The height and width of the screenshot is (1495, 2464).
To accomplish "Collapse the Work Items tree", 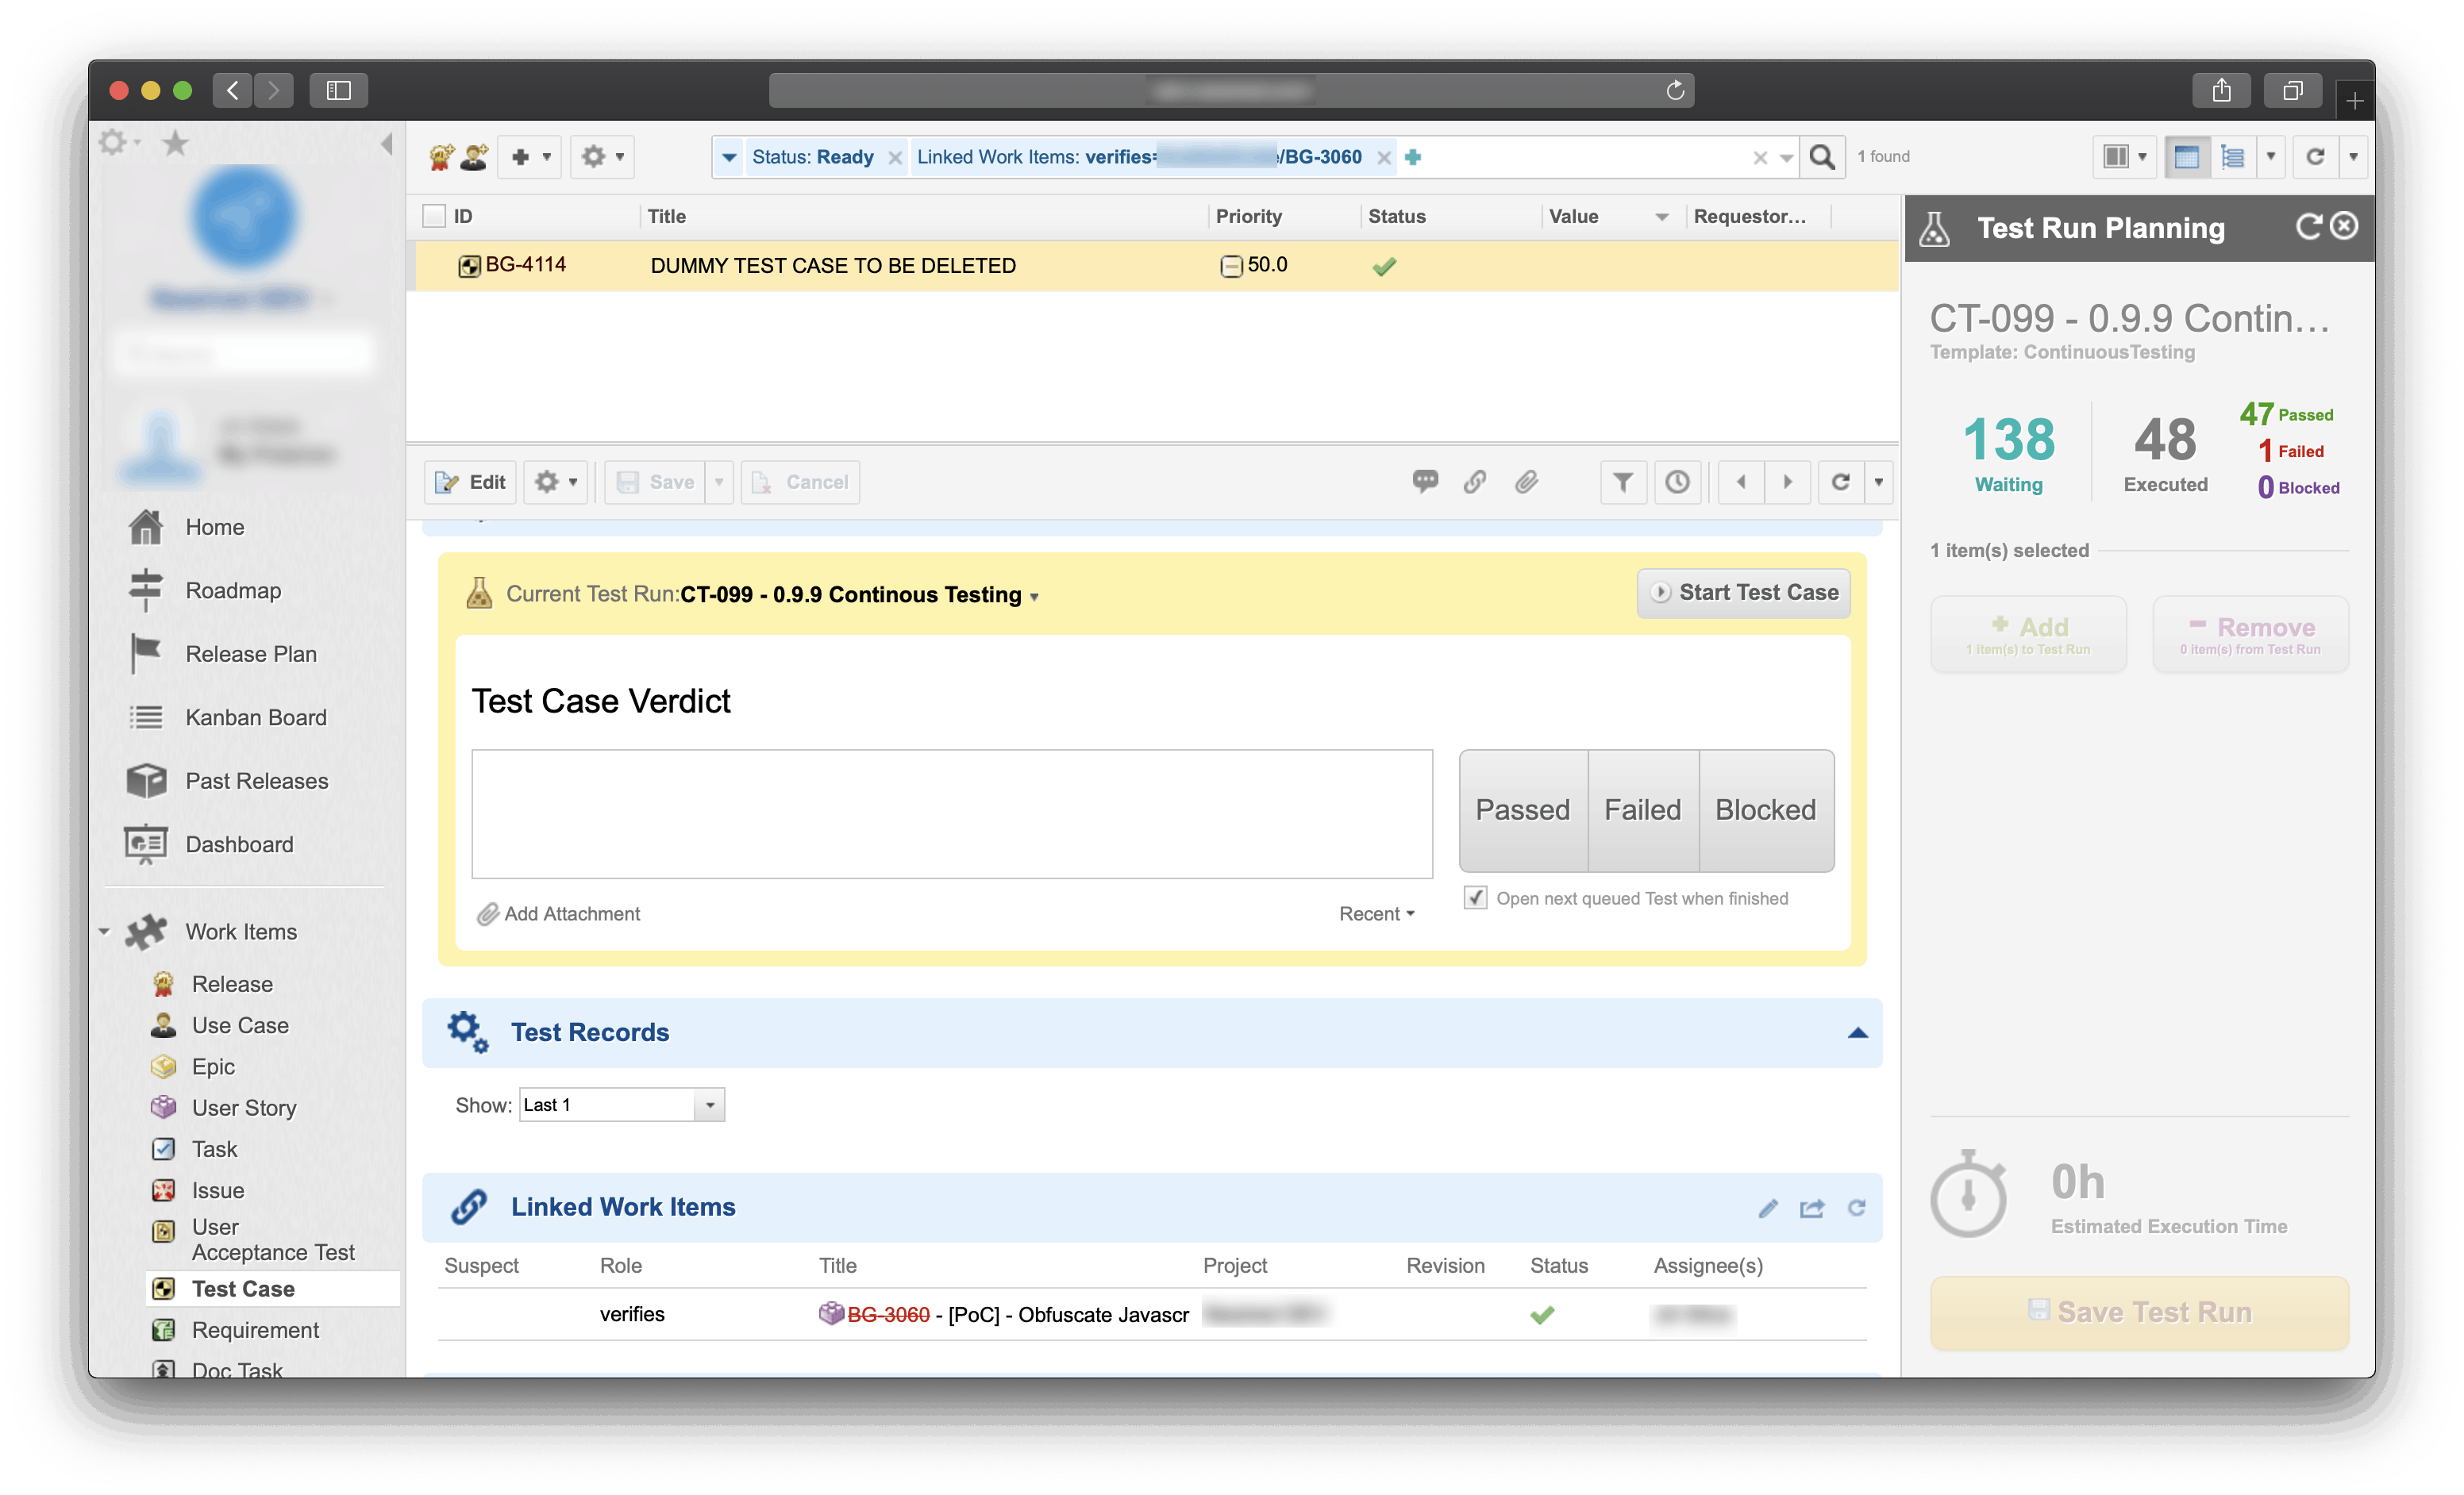I will point(104,932).
